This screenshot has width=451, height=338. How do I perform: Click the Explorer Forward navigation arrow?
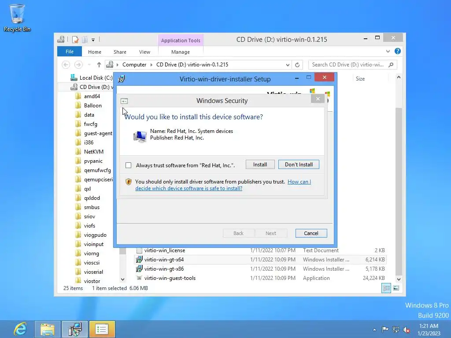point(78,65)
